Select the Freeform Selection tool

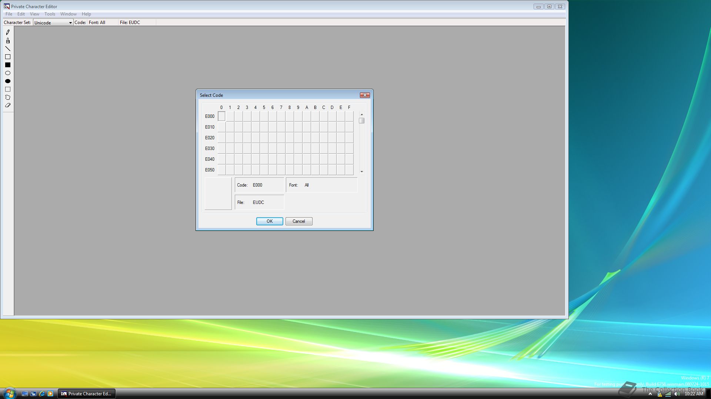[8, 98]
